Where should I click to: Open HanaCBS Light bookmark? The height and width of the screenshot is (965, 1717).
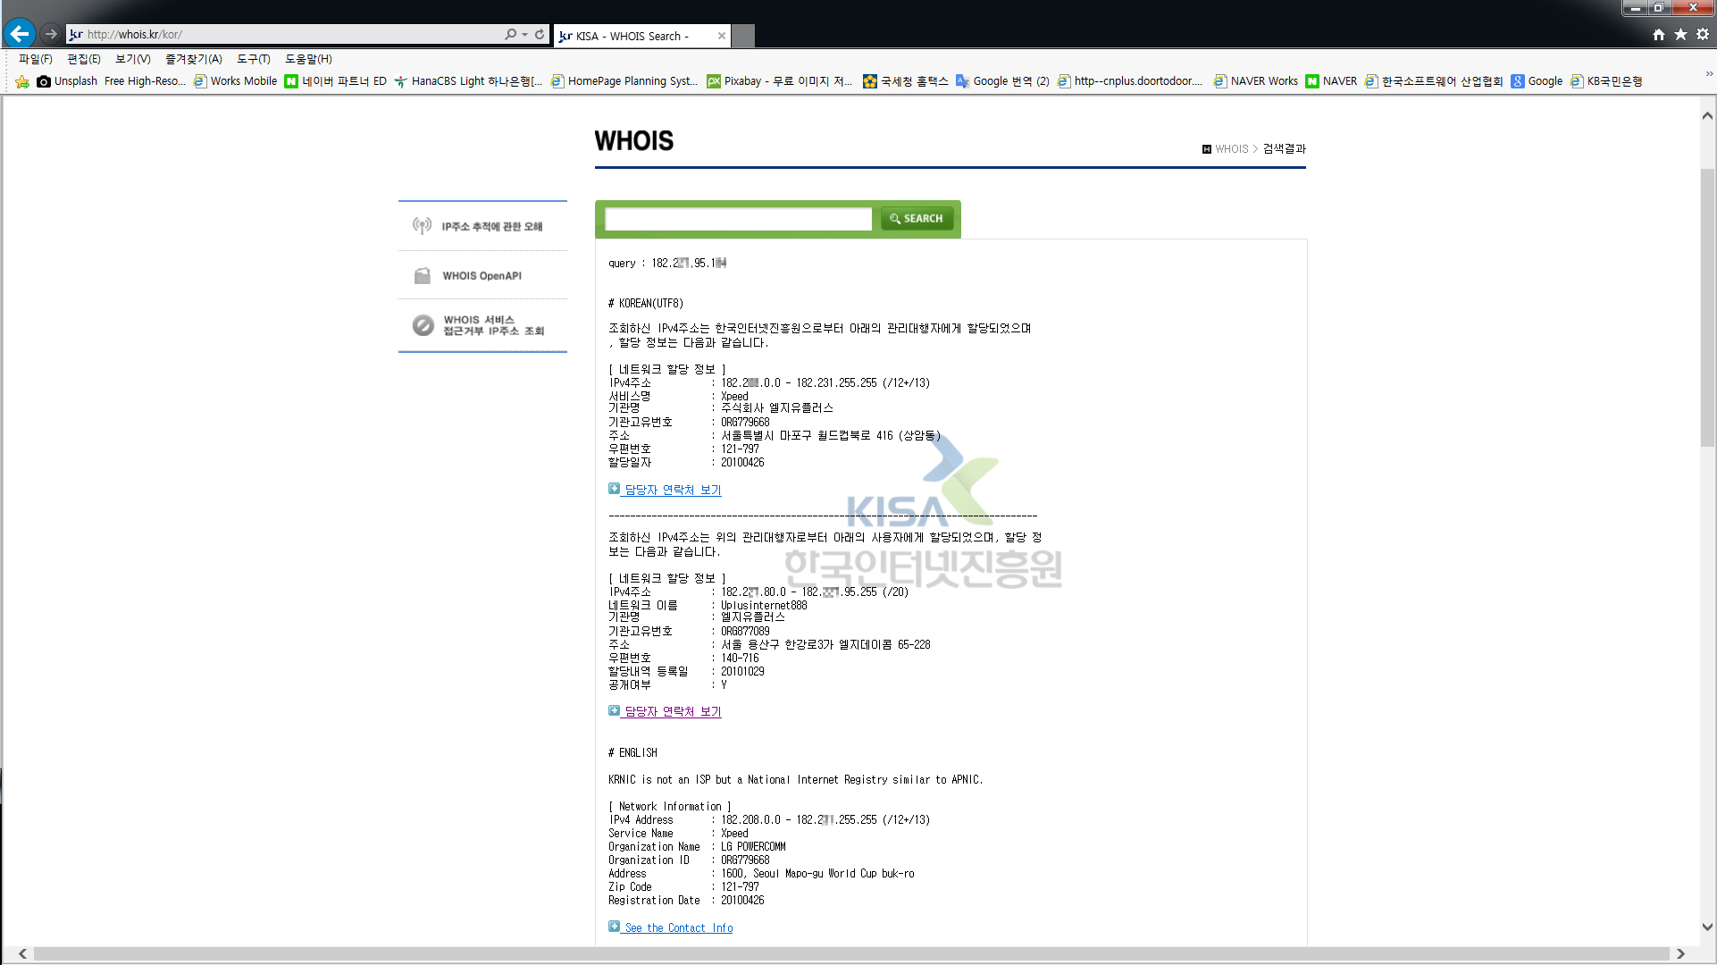[x=468, y=81]
